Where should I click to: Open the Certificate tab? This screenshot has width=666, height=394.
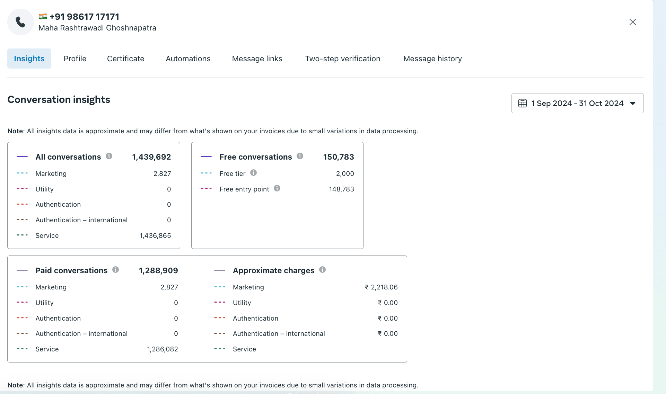coord(125,59)
